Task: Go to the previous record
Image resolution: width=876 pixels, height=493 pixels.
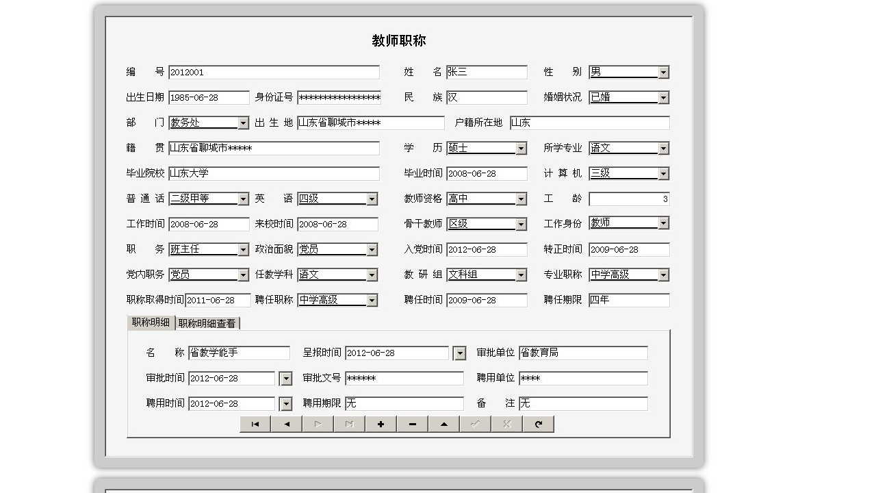Action: pyautogui.click(x=285, y=424)
